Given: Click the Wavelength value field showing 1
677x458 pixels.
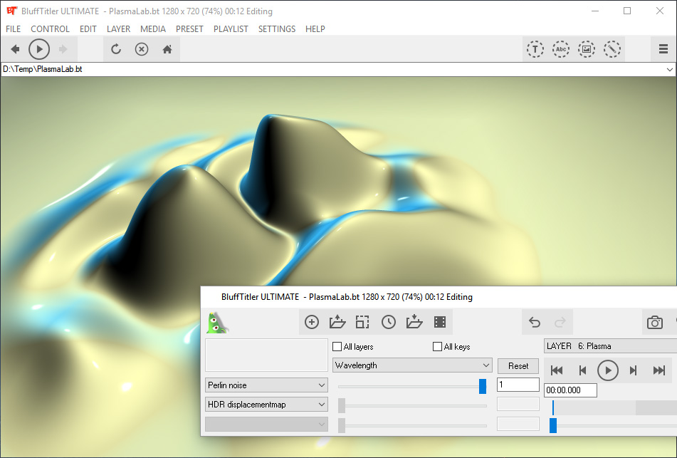Looking at the screenshot, I should (x=518, y=385).
